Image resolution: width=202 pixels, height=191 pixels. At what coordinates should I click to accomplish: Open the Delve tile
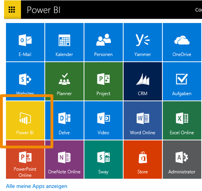click(64, 120)
